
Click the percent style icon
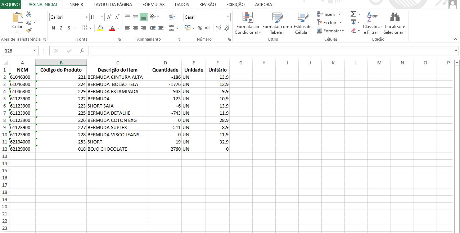tap(200, 28)
